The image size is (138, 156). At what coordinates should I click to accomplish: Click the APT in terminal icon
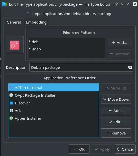11,87
